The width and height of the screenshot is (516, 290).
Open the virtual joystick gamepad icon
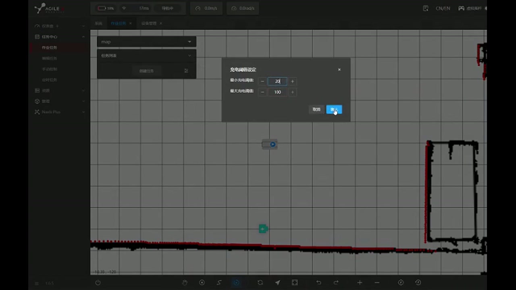coord(461,8)
